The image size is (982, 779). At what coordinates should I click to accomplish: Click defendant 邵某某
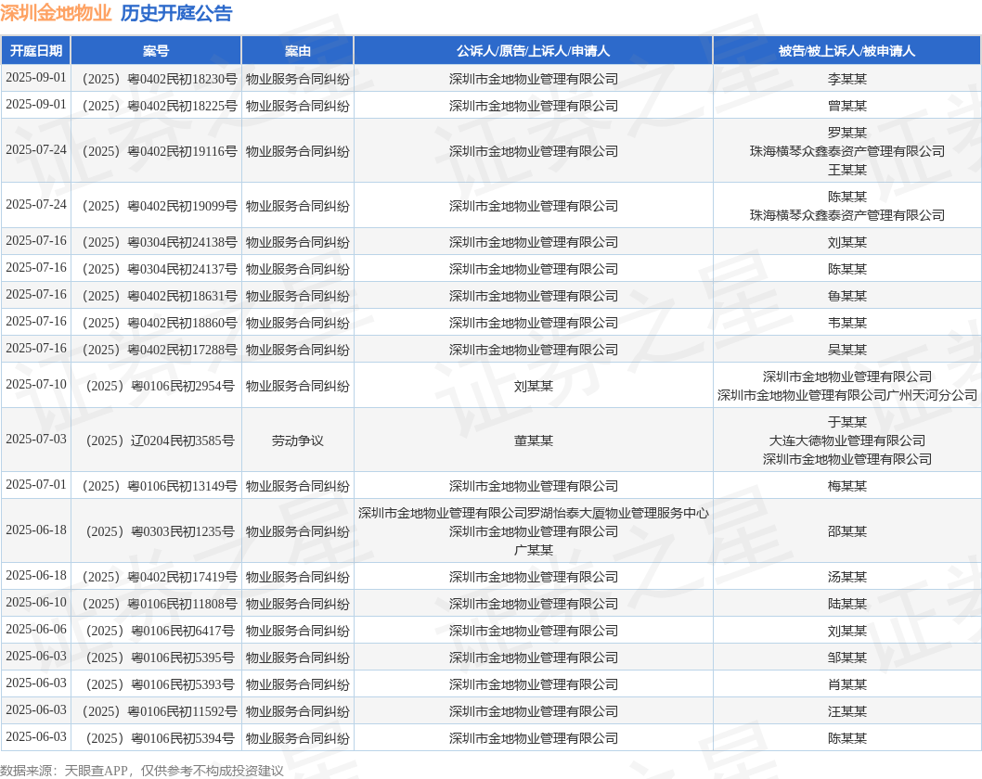coord(846,531)
